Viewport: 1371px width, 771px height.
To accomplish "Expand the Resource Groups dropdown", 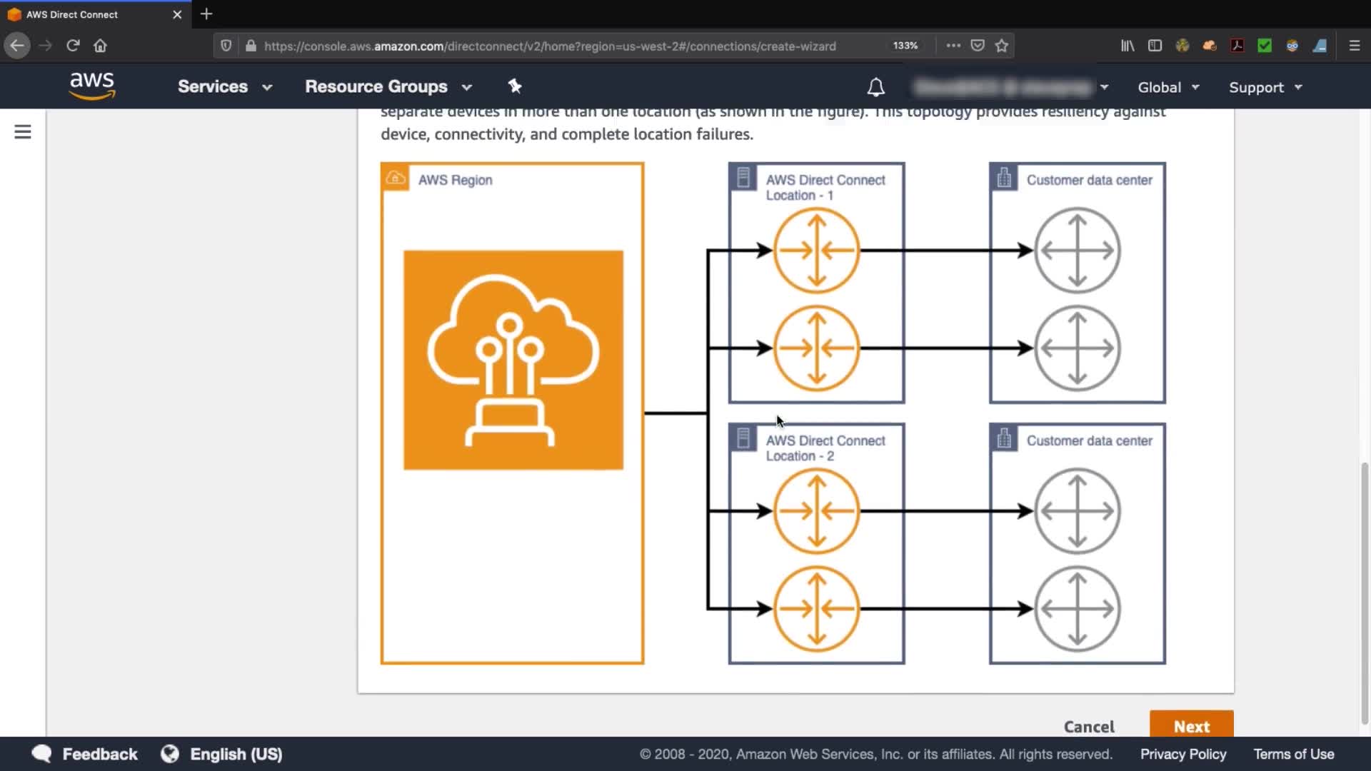I will tap(388, 86).
